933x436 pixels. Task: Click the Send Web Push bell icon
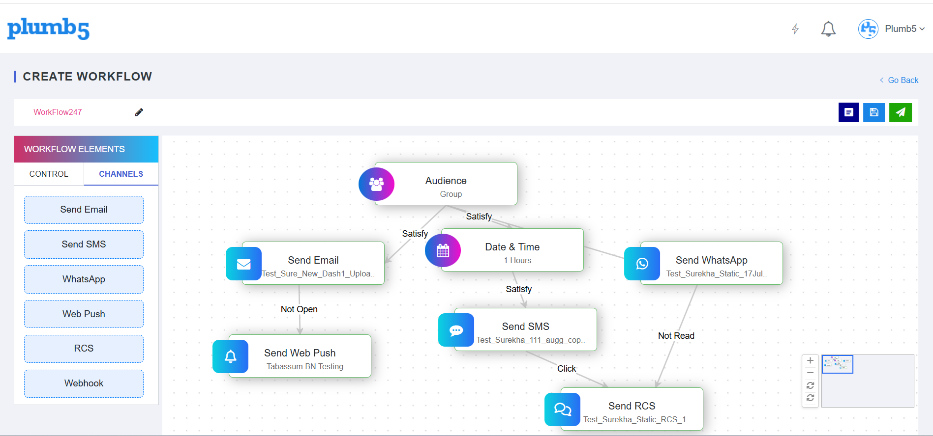231,356
